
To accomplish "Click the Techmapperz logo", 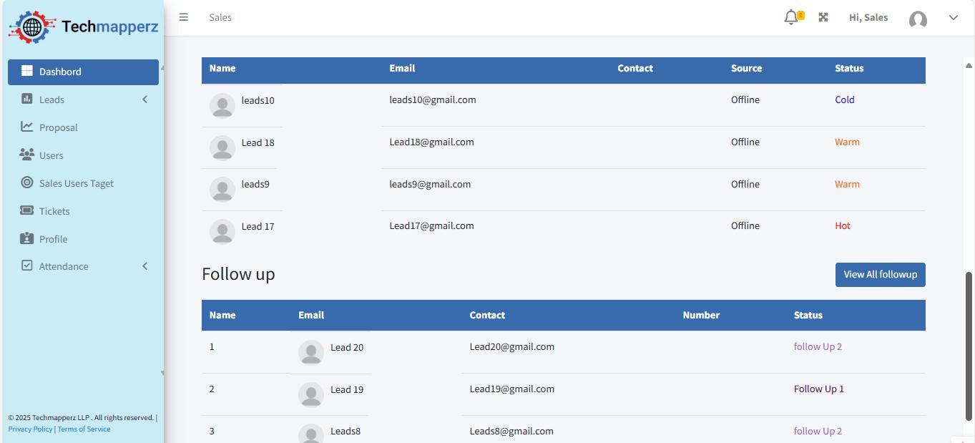I will pyautogui.click(x=83, y=27).
